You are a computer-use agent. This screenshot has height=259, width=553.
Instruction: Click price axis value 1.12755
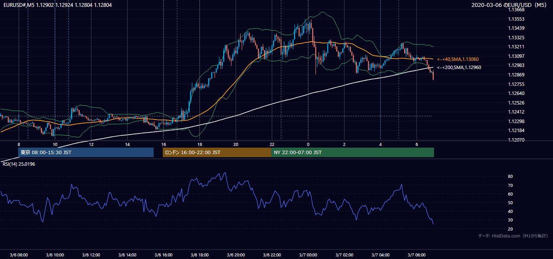[x=516, y=84]
